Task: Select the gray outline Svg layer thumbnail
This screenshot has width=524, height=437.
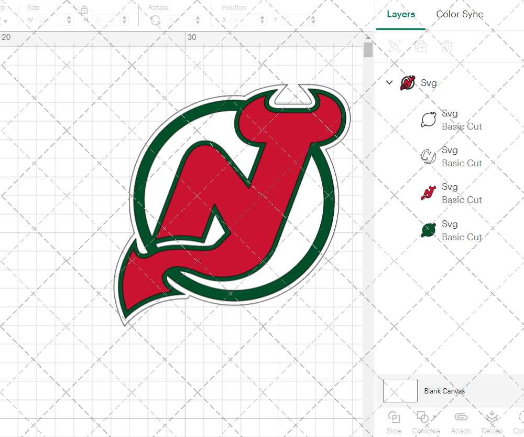Action: click(x=429, y=156)
